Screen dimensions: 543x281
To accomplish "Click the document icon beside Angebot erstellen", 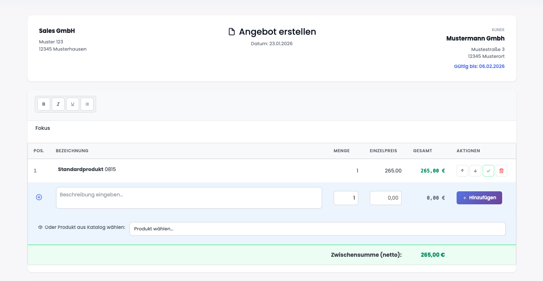I will pos(232,32).
